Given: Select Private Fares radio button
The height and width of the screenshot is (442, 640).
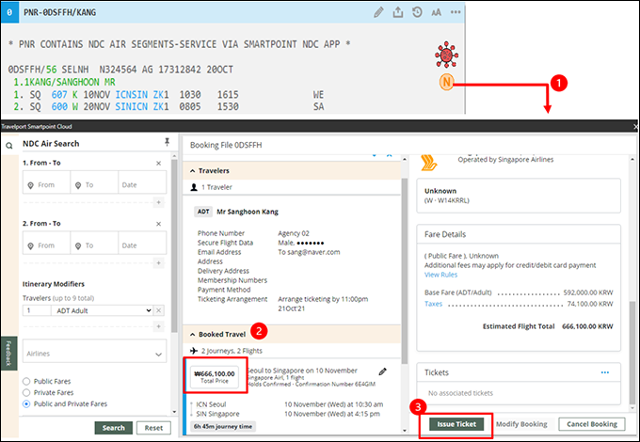Looking at the screenshot, I should (26, 393).
